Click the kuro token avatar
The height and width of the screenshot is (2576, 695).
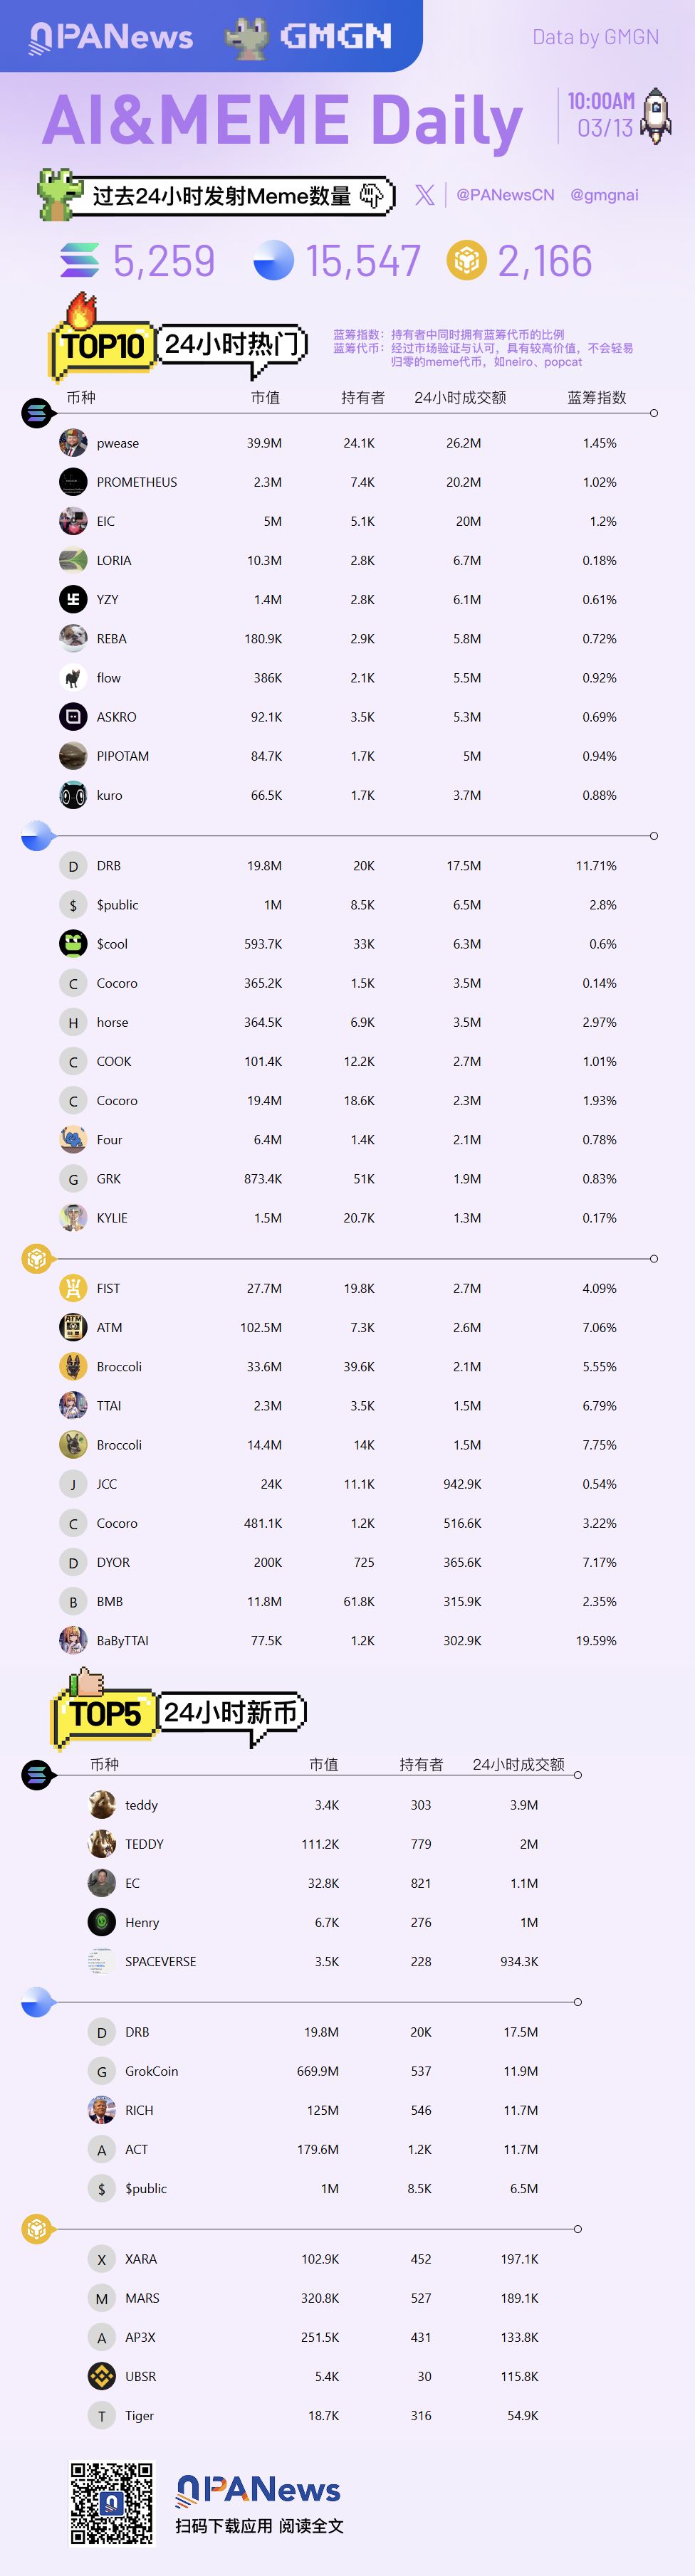pos(73,795)
